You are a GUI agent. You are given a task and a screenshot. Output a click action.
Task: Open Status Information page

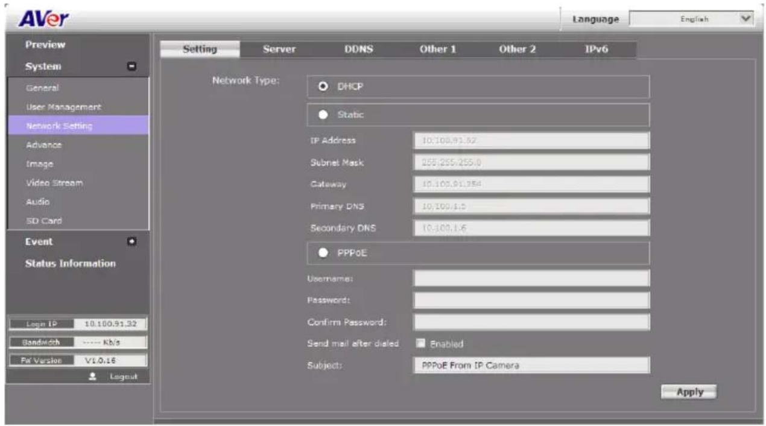pyautogui.click(x=70, y=264)
